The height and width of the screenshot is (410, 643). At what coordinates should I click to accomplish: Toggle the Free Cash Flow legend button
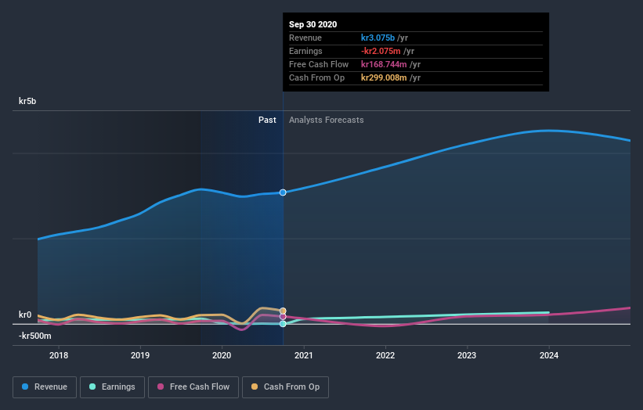[193, 387]
